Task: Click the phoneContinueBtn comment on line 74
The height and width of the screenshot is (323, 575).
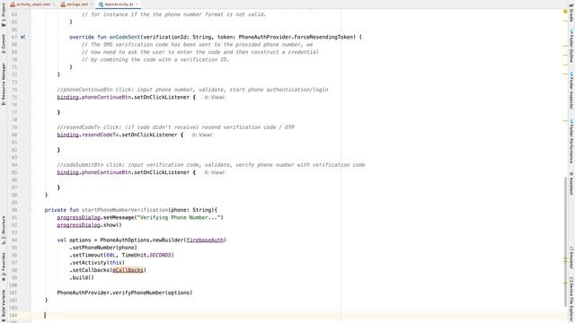Action: 192,90
